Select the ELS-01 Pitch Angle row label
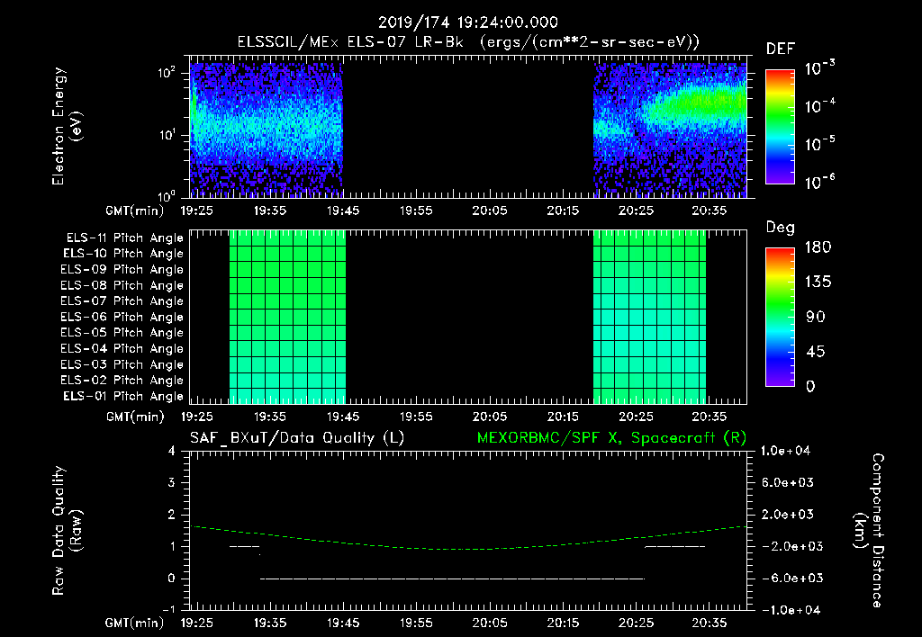922x637 pixels. pyautogui.click(x=123, y=396)
